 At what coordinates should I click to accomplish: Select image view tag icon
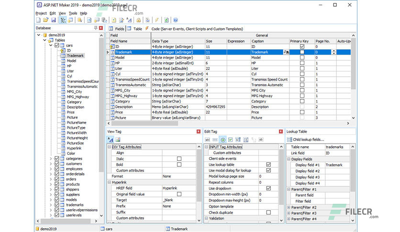click(x=118, y=139)
